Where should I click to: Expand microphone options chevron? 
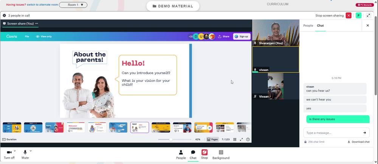(31, 151)
